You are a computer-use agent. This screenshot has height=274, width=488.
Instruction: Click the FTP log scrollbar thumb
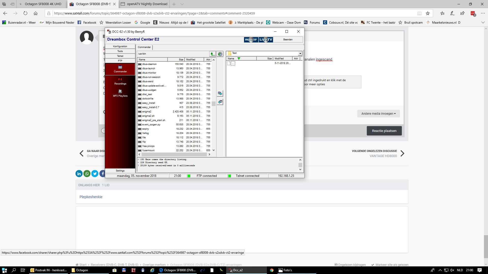300,165
